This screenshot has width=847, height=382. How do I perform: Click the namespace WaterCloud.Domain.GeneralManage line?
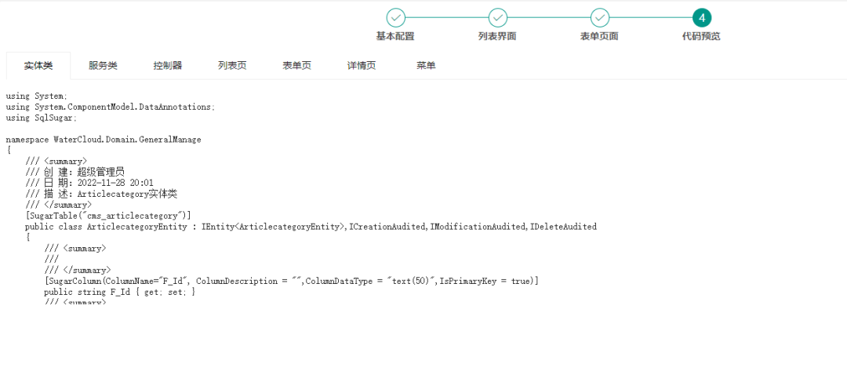click(x=104, y=140)
